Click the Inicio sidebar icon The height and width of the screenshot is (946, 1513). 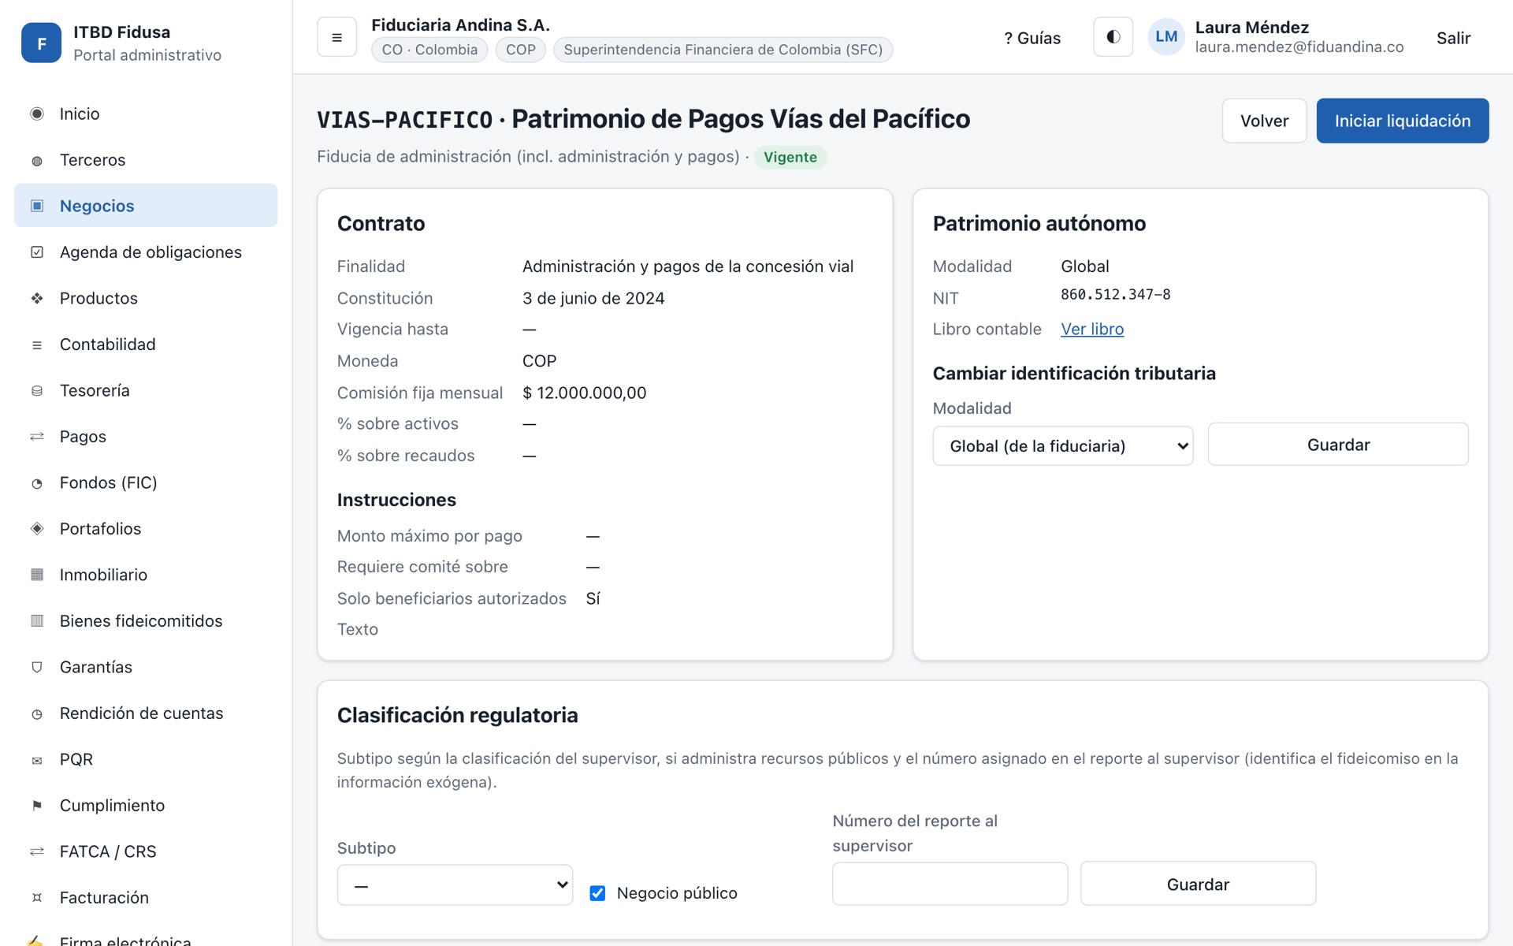[37, 114]
